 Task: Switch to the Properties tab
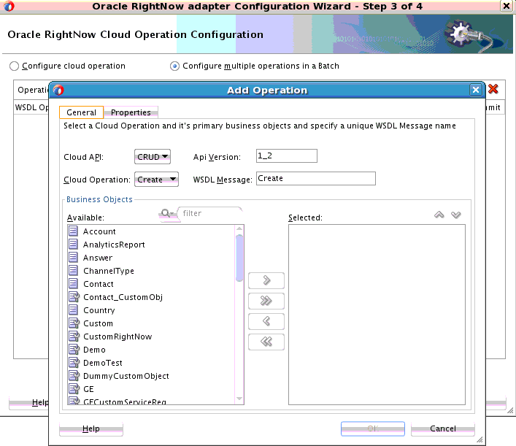click(131, 112)
